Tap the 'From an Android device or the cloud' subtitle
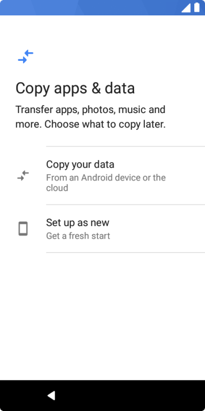Screen dimensions: 205x411 pyautogui.click(x=106, y=182)
